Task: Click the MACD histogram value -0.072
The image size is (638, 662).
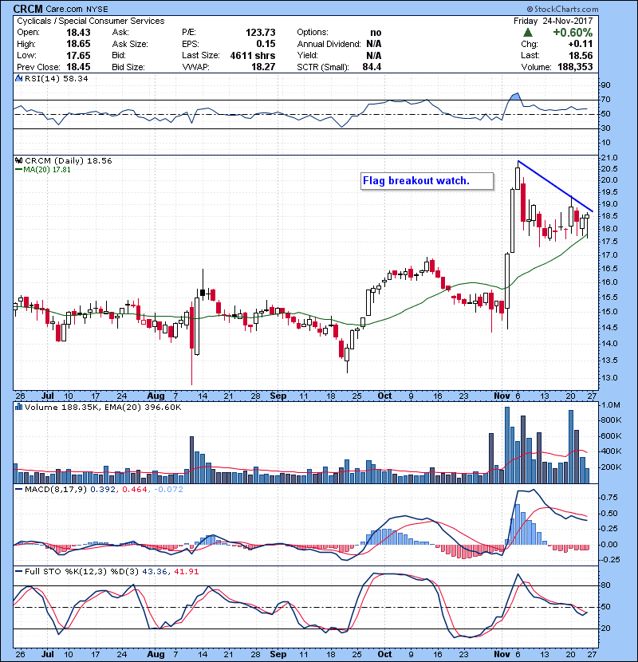Action: 168,490
